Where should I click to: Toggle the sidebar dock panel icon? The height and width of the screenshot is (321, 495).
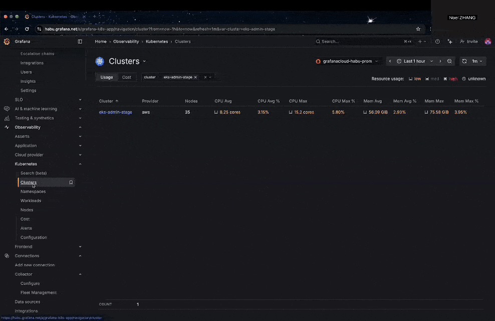click(x=80, y=42)
